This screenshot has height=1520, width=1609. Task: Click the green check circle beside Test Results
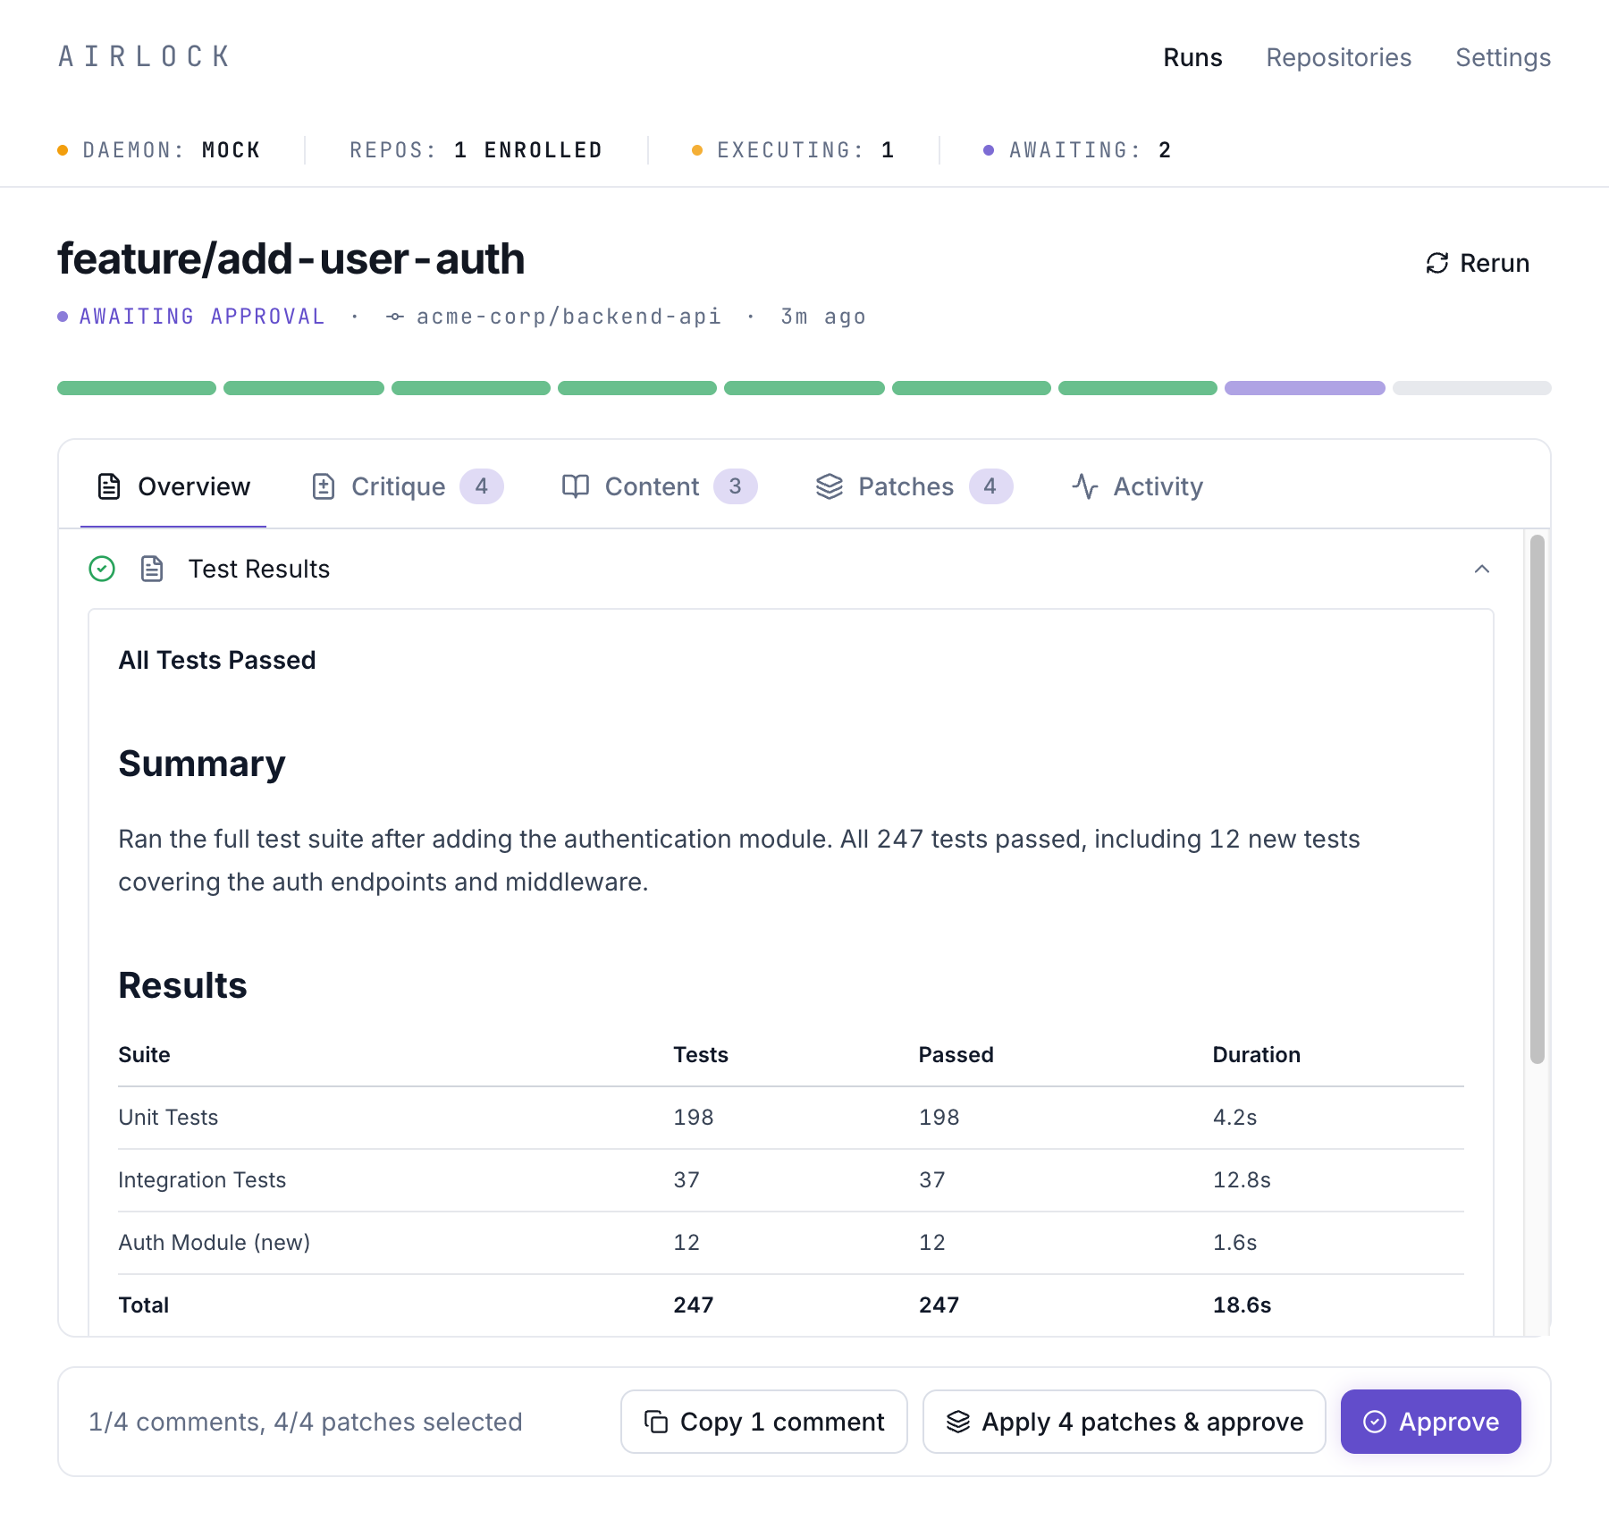click(102, 569)
